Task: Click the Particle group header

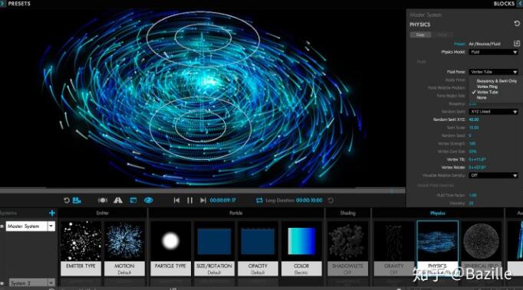Action: tap(236, 213)
